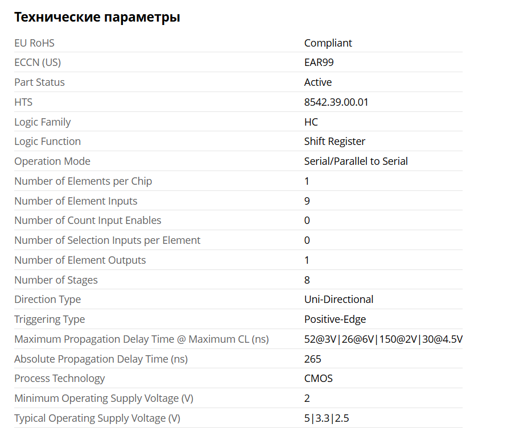The width and height of the screenshot is (511, 428).
Task: Click the 'Number of Count Input Enables' label
Action: [88, 221]
